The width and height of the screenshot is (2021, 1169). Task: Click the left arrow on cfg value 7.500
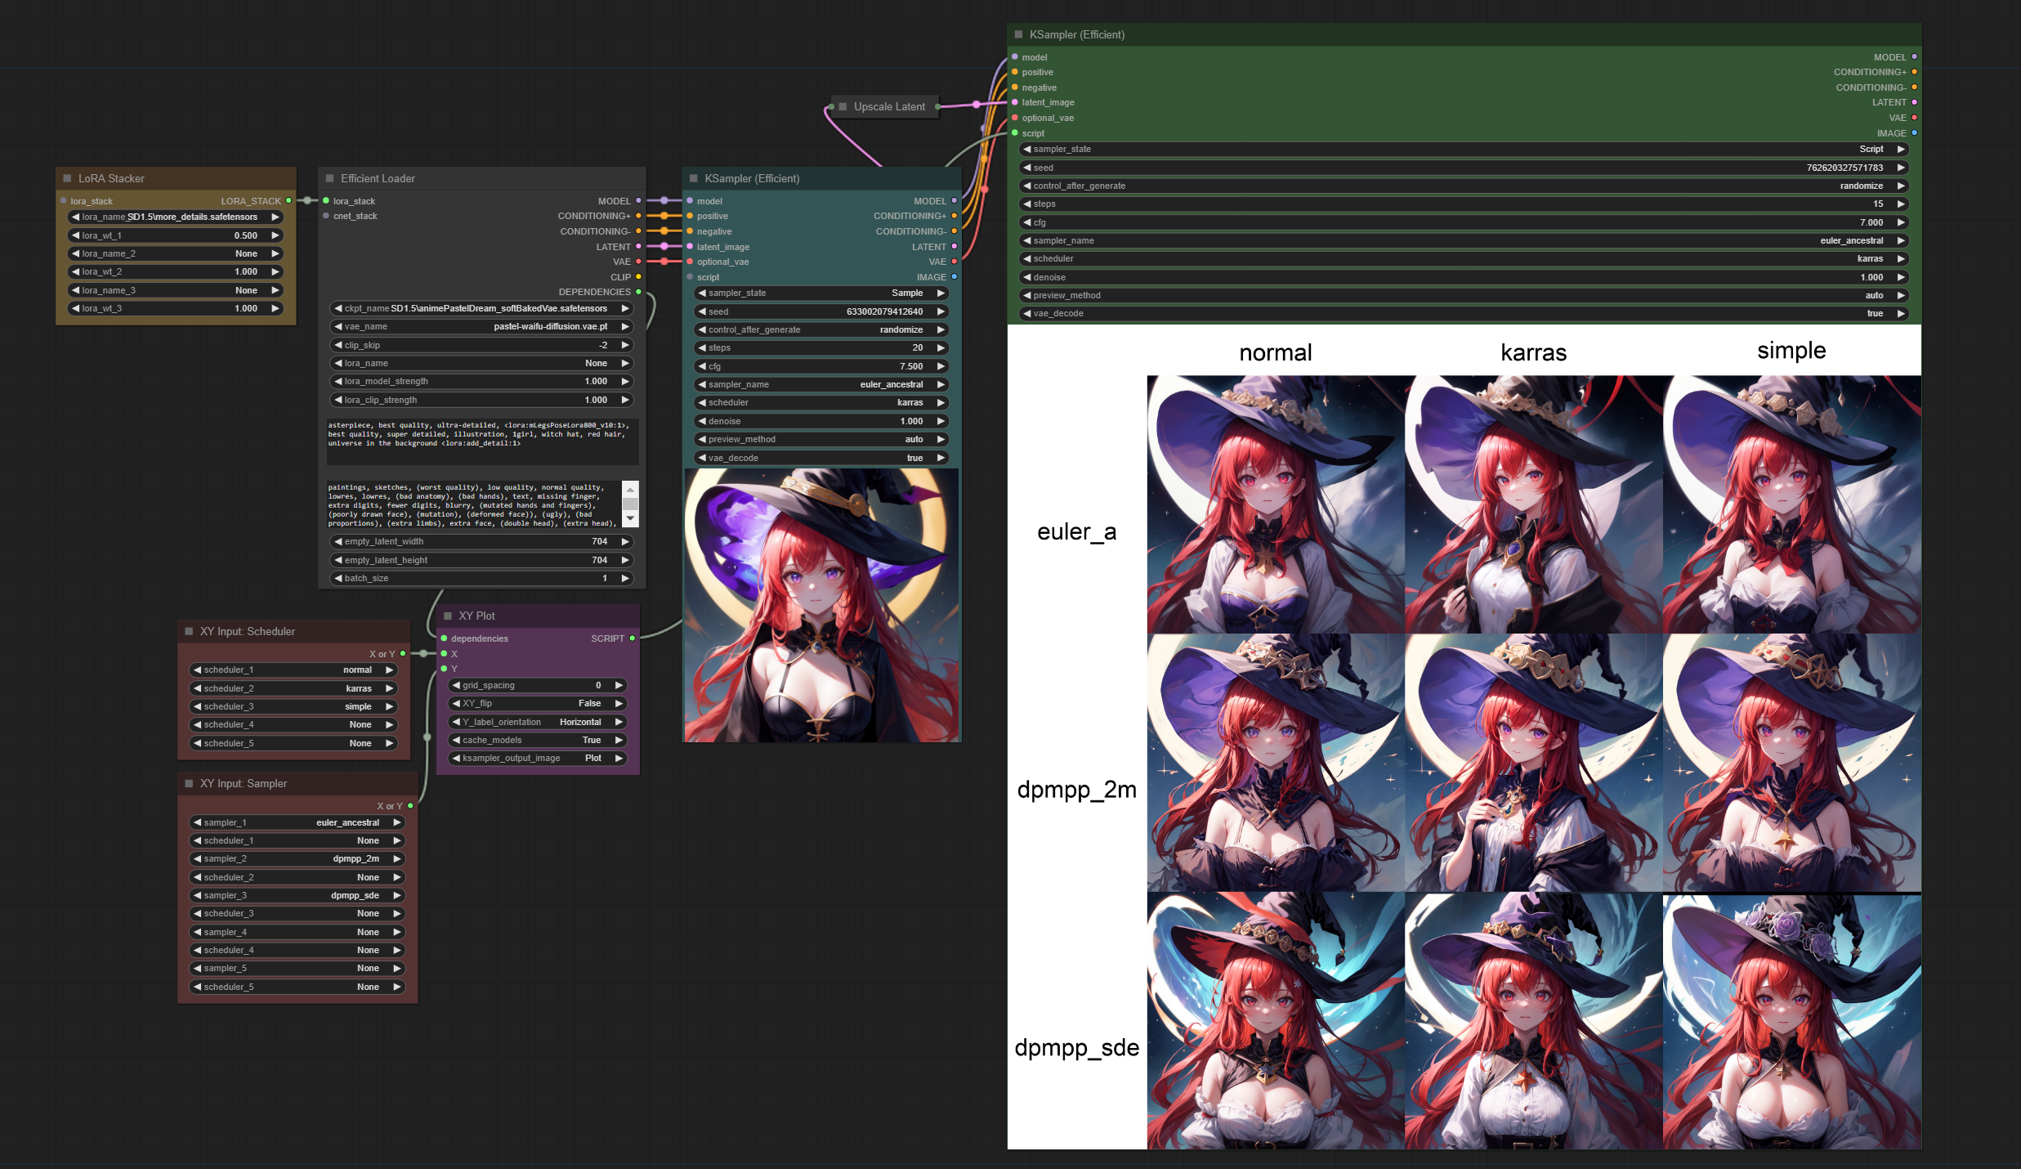click(702, 366)
